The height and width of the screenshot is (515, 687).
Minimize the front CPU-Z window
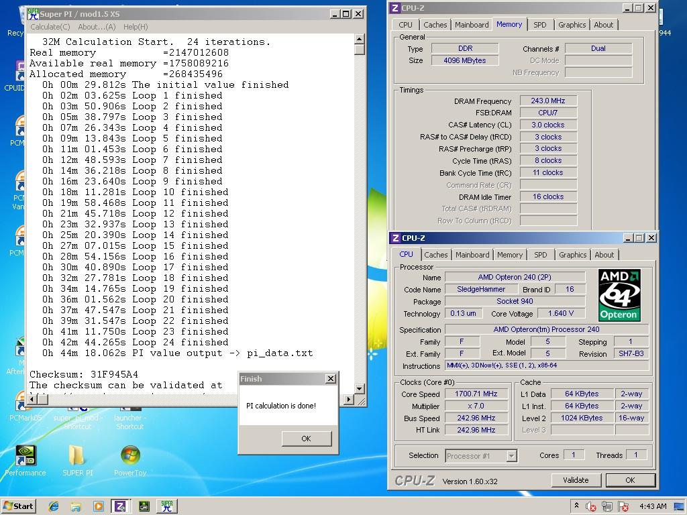coord(628,238)
